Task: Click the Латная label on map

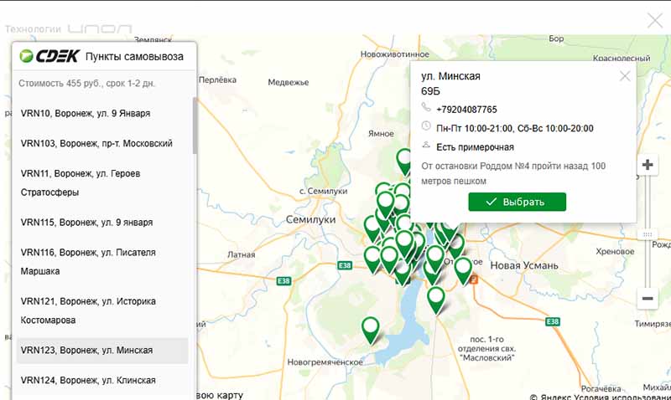Action: tap(241, 254)
